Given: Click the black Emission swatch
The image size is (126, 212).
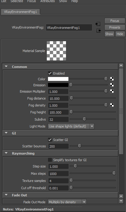Looking at the screenshot, I should pyautogui.click(x=58, y=85).
